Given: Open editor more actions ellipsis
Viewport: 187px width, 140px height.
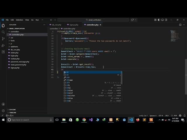Looking at the screenshot, I should pos(184,25).
